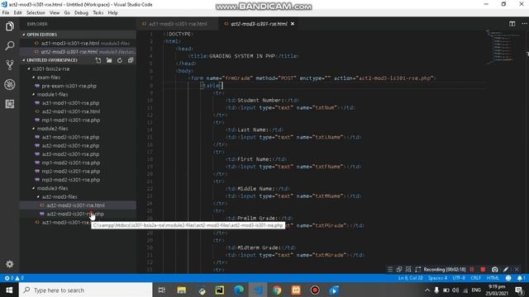Click the Bandicam rectangle area icon
The width and height of the screenshot is (529, 297).
click(x=417, y=270)
